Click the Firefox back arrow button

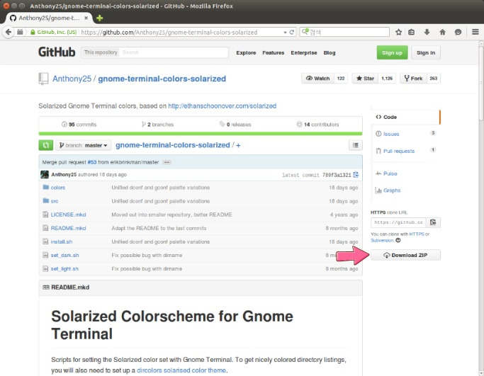click(9, 32)
